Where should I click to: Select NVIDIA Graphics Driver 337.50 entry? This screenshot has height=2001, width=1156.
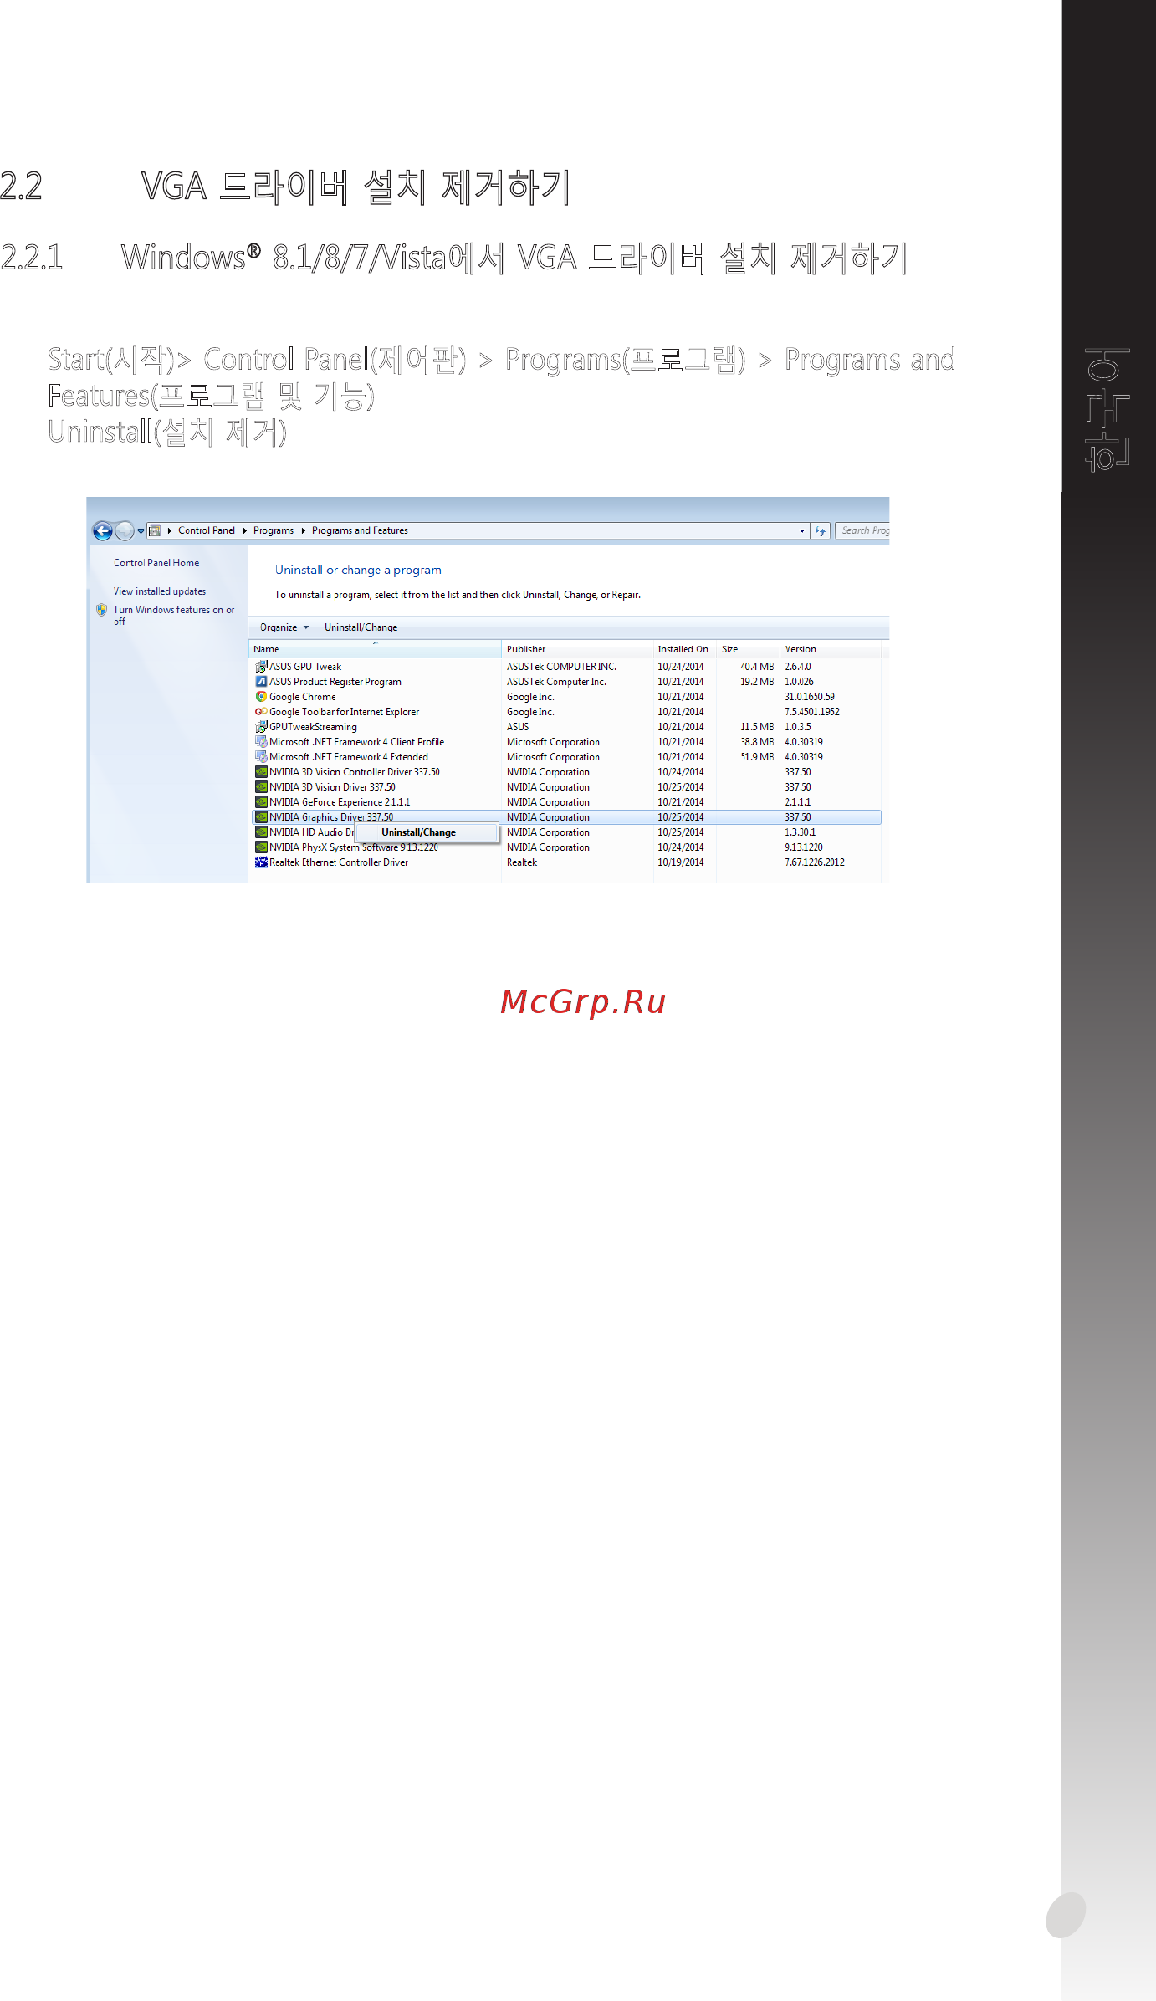(566, 817)
